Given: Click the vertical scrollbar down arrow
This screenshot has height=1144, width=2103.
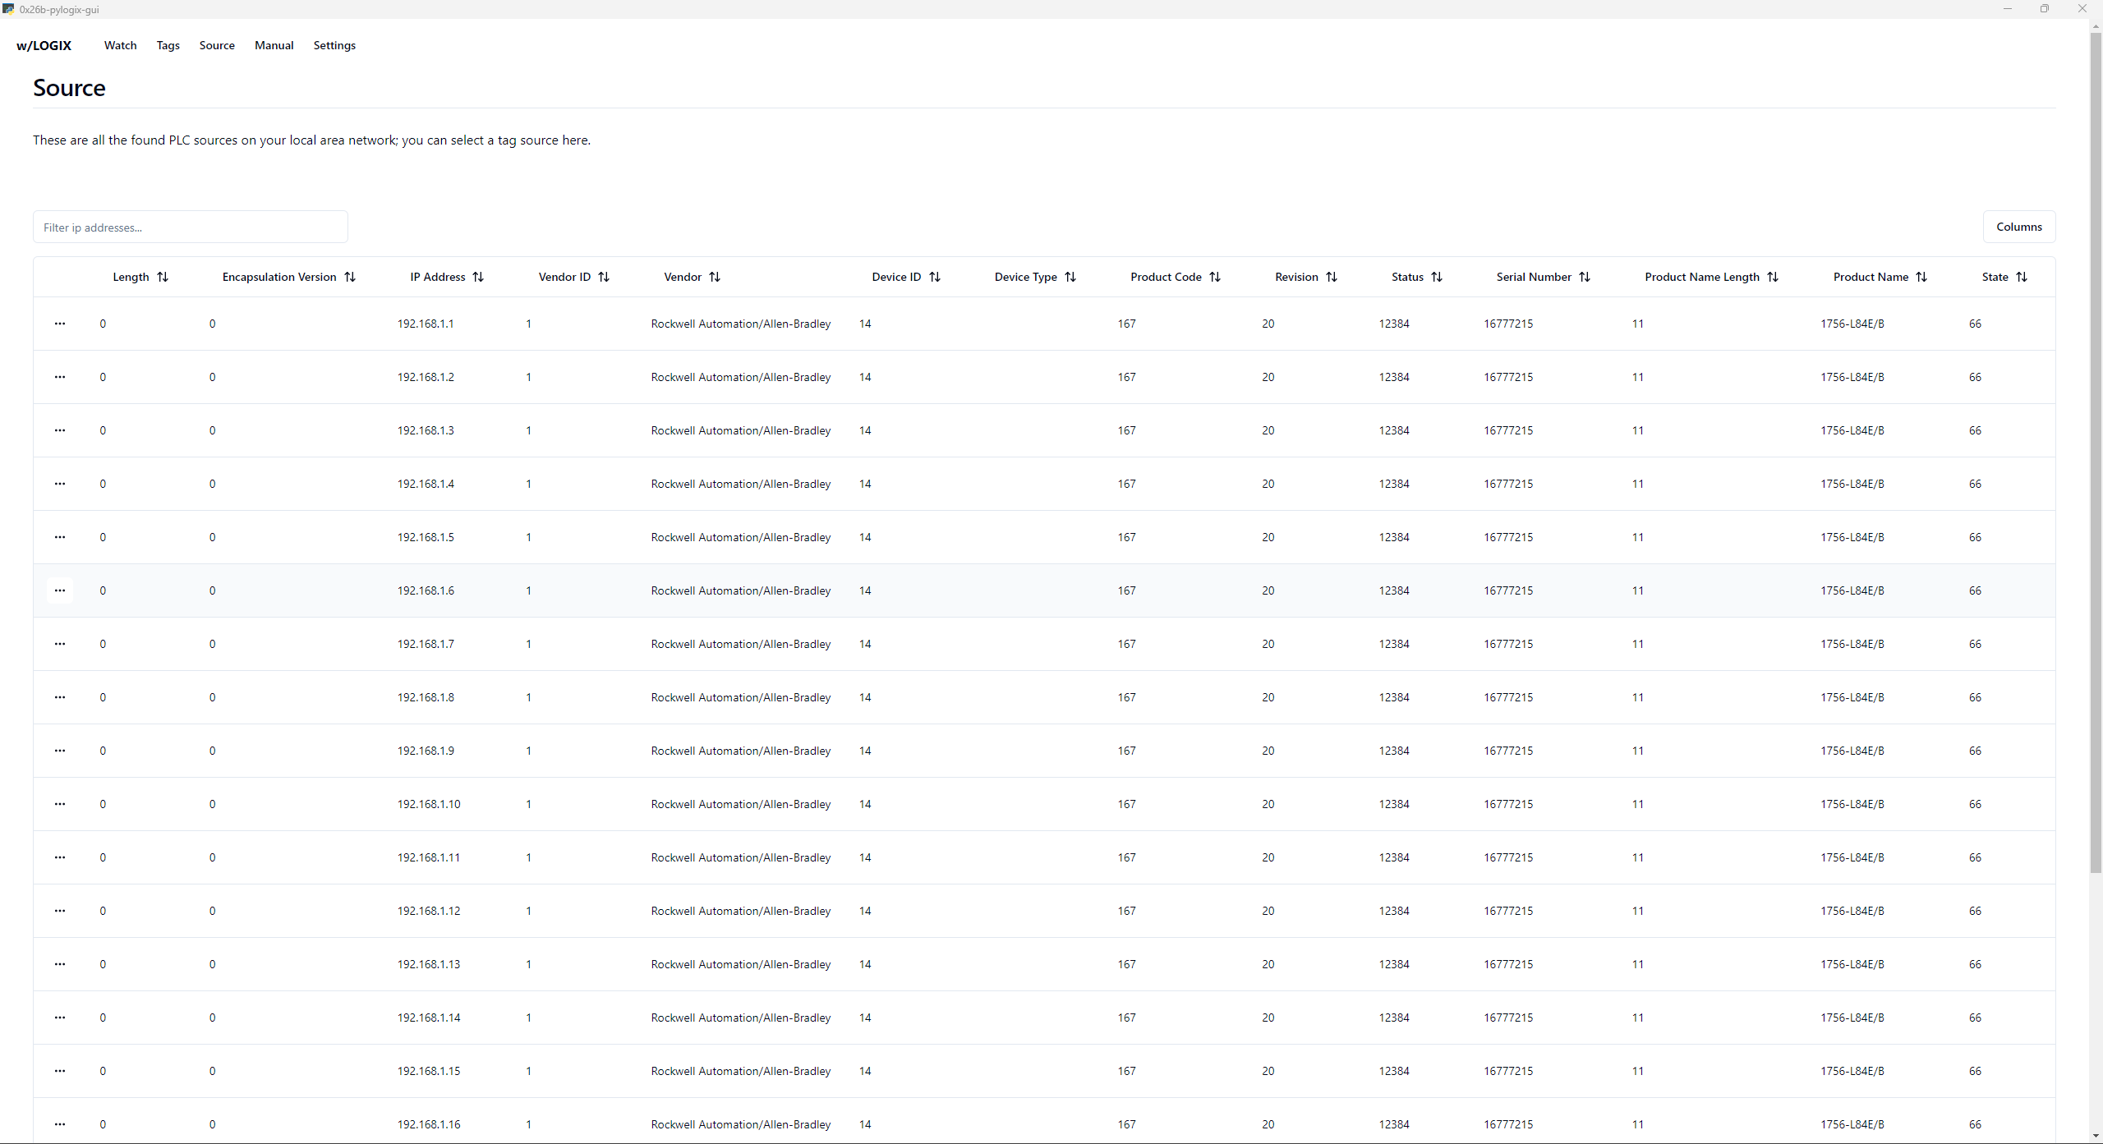Looking at the screenshot, I should [x=2096, y=1136].
